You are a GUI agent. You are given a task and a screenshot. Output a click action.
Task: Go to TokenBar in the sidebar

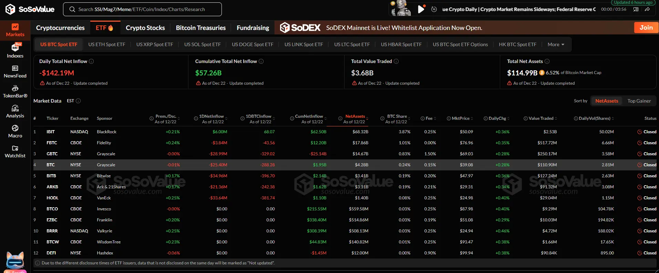[15, 92]
